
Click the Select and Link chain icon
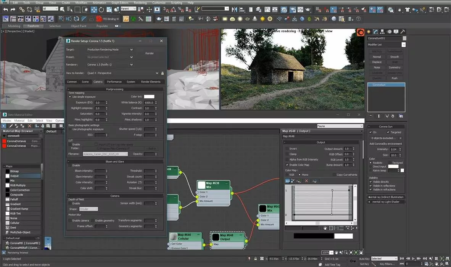(22, 9)
